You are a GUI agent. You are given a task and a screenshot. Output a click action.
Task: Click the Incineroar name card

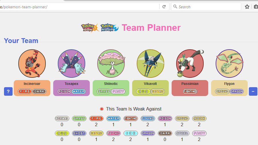[32, 88]
